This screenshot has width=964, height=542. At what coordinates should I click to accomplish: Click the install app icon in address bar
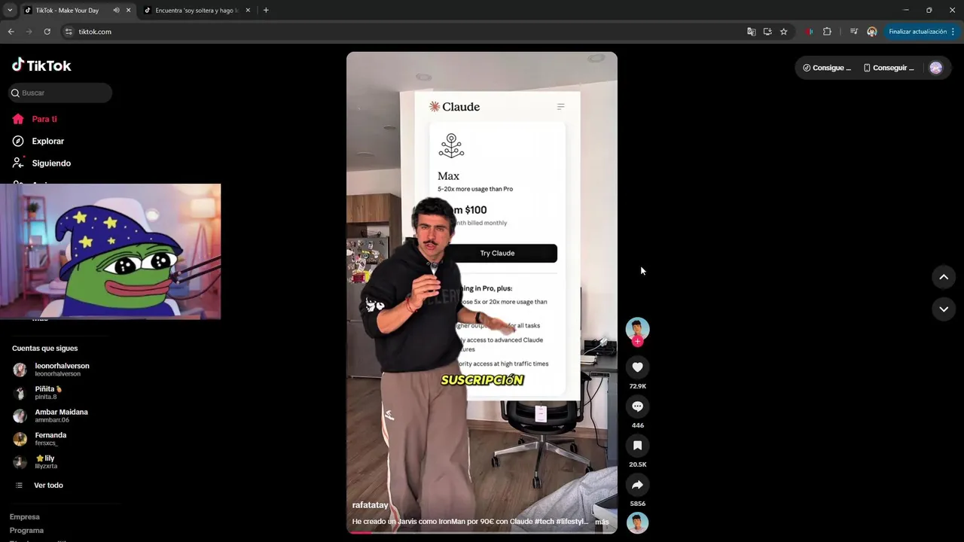767,32
